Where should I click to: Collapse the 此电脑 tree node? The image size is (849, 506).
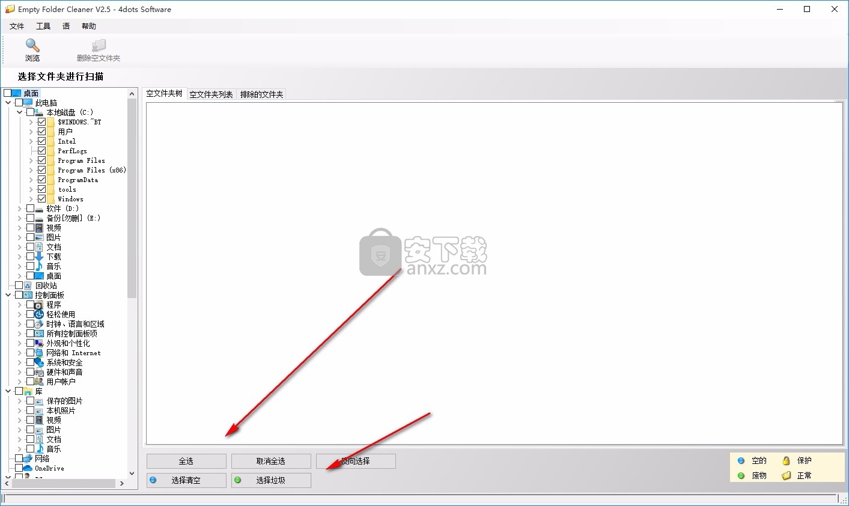point(8,103)
